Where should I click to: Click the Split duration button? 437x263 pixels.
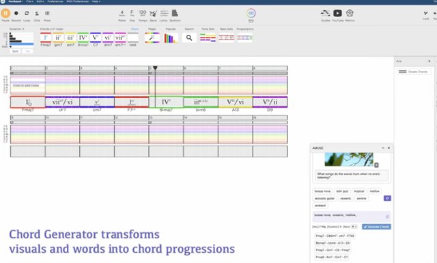[x=15, y=51]
